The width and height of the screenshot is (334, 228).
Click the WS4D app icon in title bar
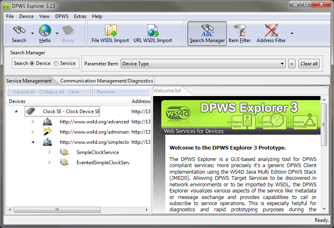(x=7, y=6)
